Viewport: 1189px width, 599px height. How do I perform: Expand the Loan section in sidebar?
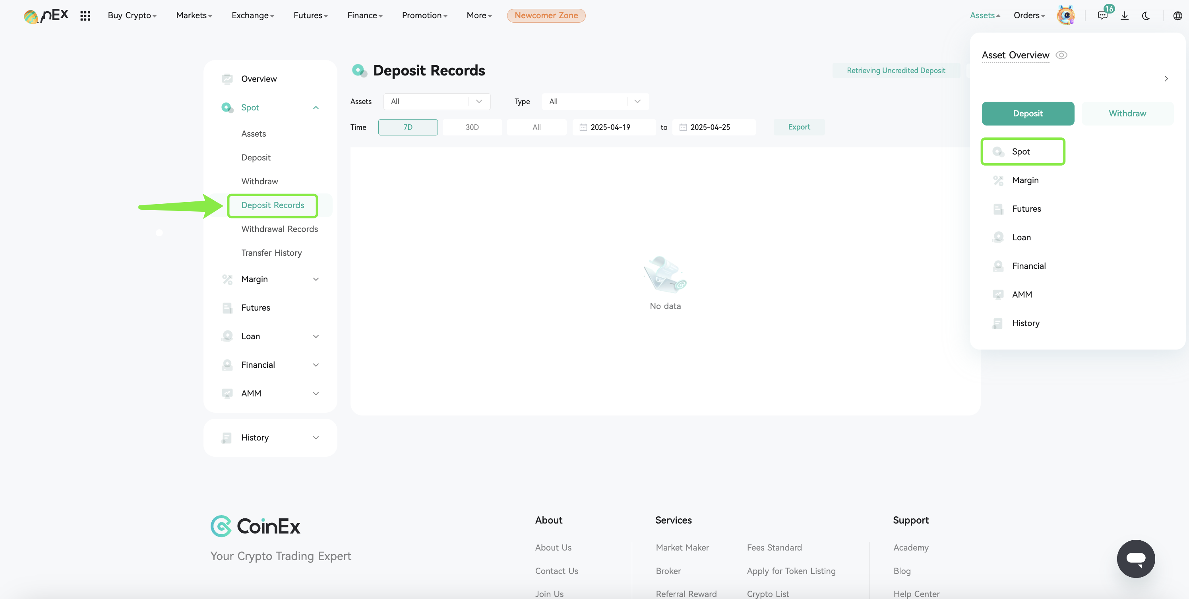316,336
